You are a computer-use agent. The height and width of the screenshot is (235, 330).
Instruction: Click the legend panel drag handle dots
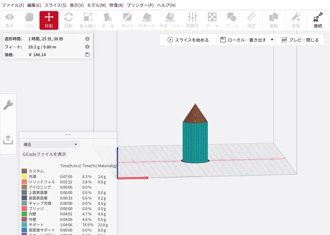tap(68, 135)
